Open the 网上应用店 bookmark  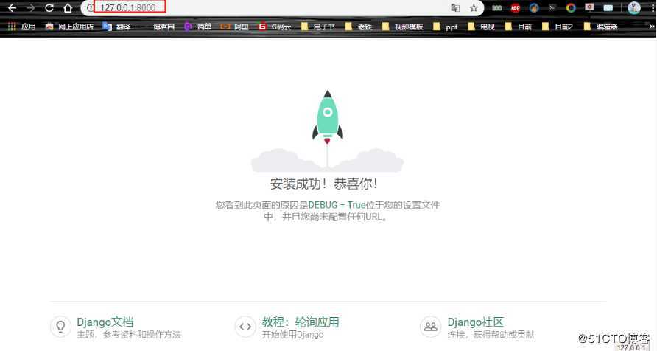pos(69,27)
